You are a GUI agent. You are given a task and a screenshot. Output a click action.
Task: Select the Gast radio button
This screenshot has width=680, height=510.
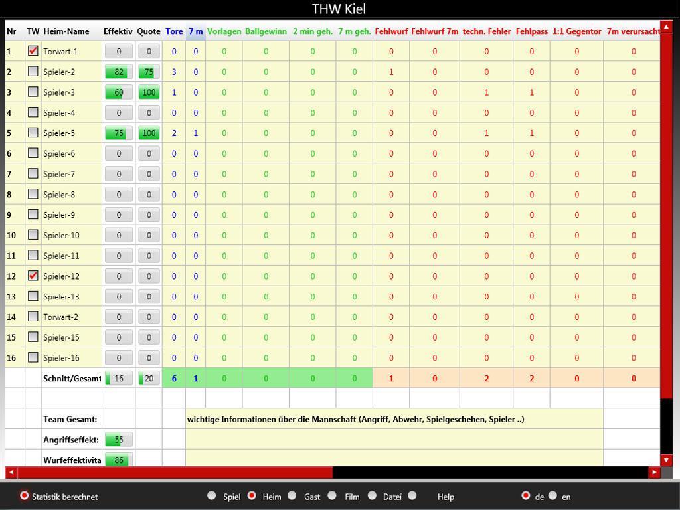point(292,495)
